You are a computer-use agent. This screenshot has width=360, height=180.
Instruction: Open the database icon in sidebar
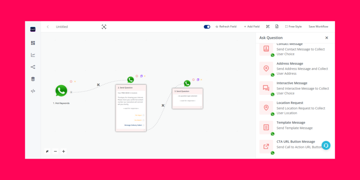tap(33, 79)
